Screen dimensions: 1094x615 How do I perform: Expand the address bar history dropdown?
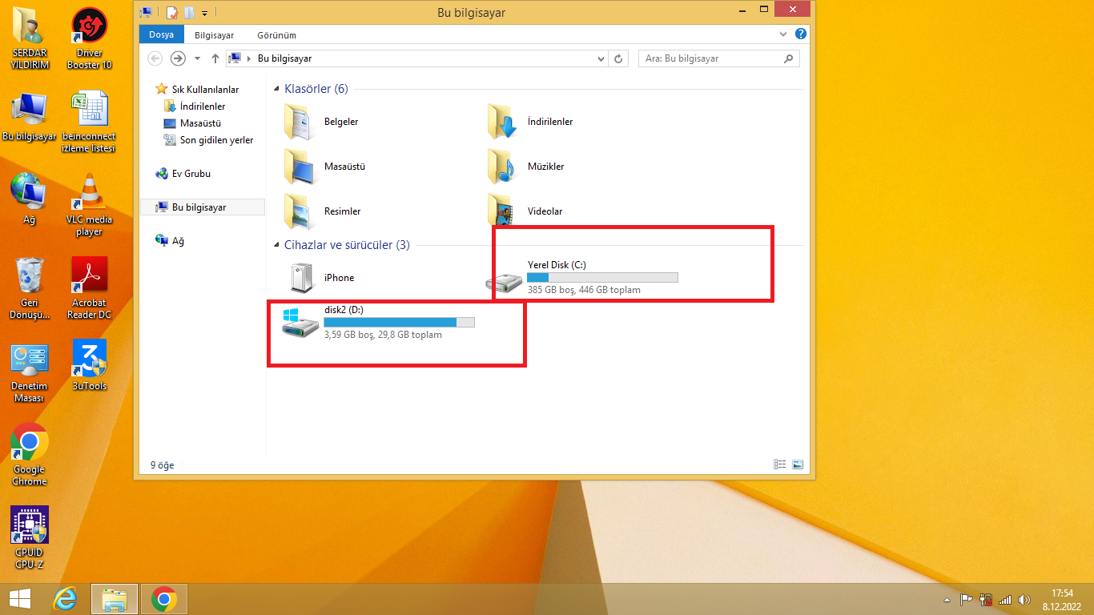(x=602, y=58)
